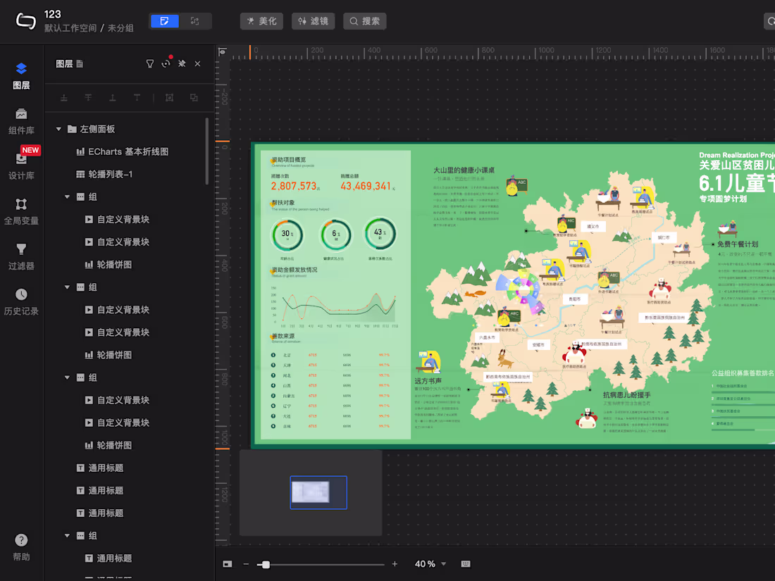This screenshot has height=581, width=775.
Task: Open the 设计库 item marked NEW
Action: click(x=21, y=167)
